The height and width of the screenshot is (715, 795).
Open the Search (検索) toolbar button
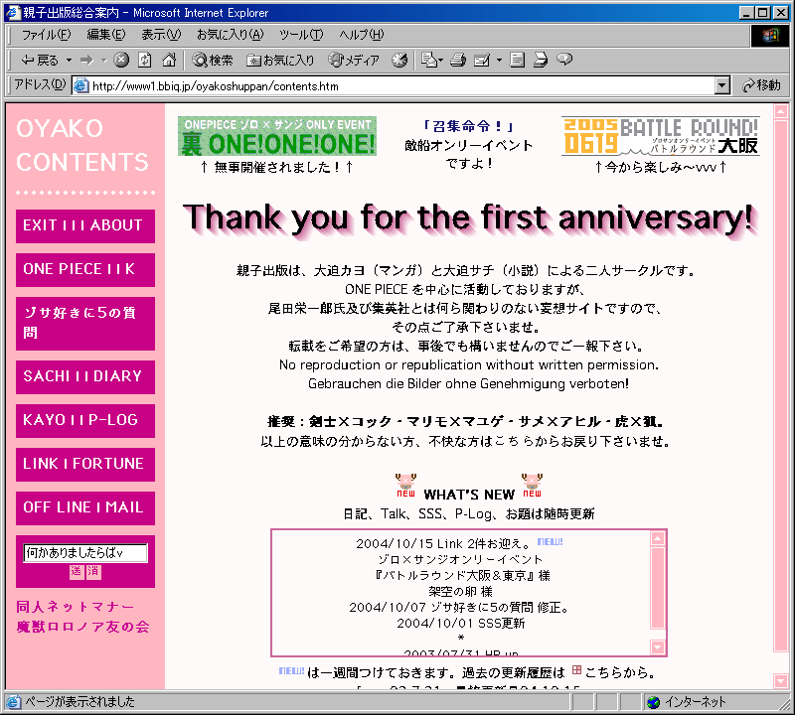(213, 60)
